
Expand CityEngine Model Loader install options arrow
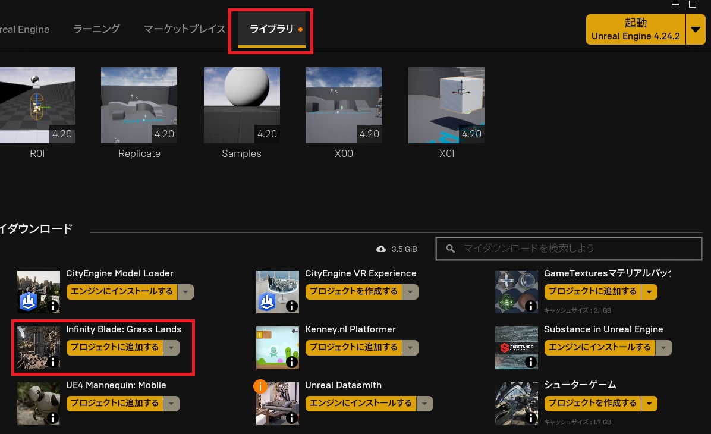[185, 291]
